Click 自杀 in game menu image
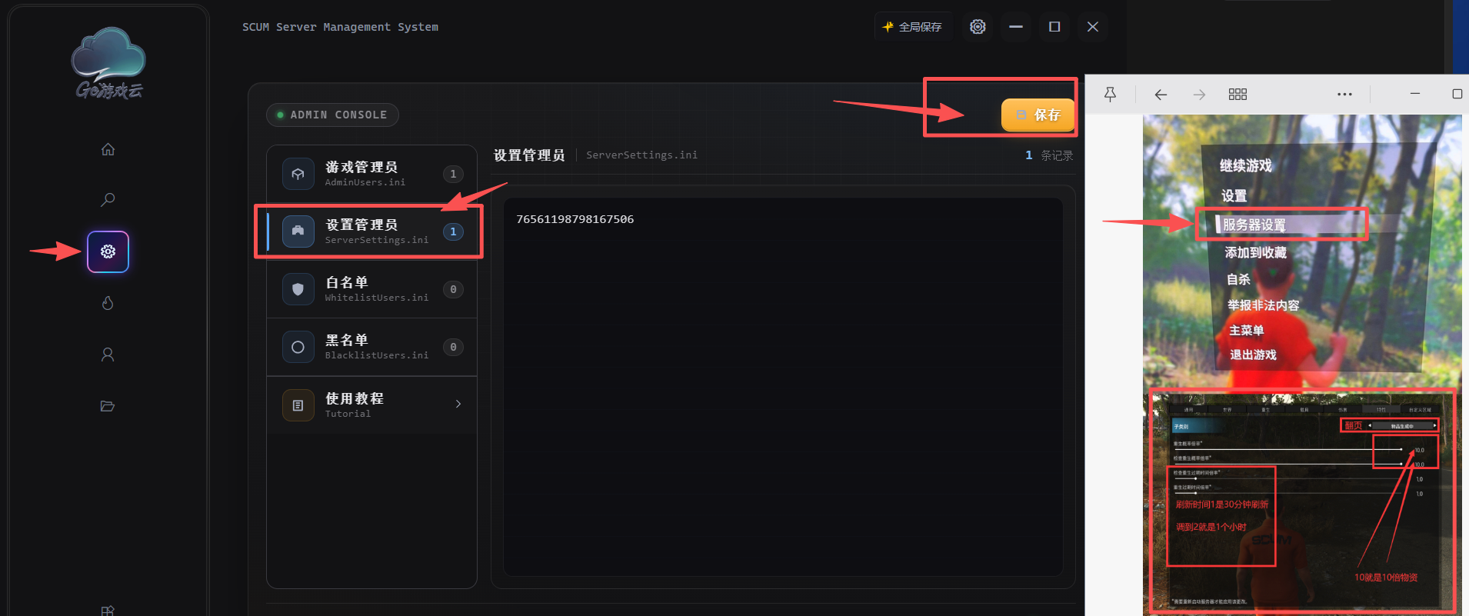 [1238, 279]
